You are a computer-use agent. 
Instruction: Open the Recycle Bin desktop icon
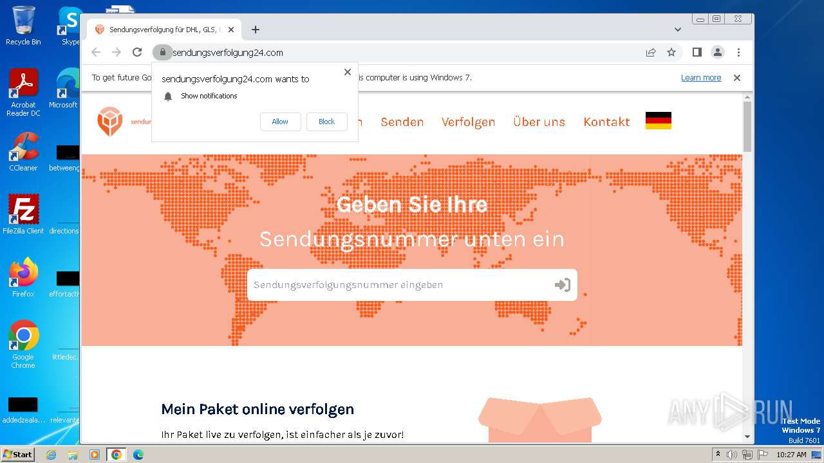click(23, 26)
